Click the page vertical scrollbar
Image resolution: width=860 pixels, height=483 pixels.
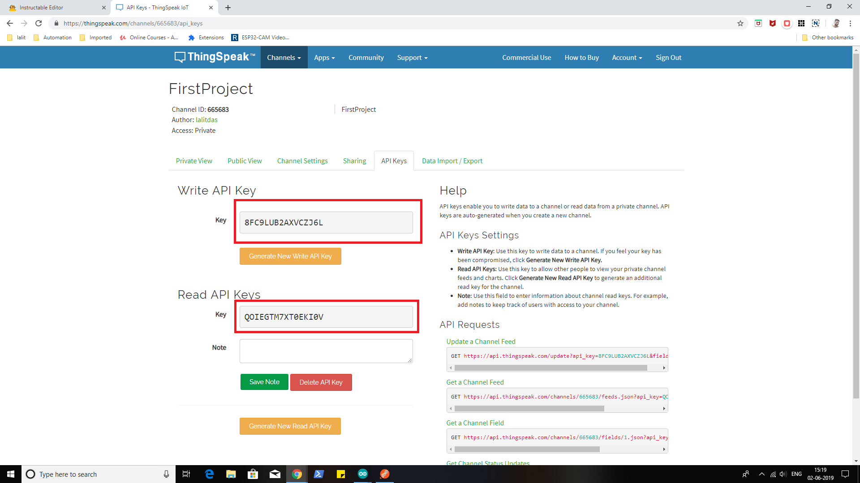[x=856, y=226]
